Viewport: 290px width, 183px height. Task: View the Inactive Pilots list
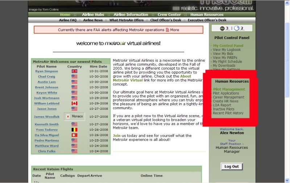tap(223, 109)
